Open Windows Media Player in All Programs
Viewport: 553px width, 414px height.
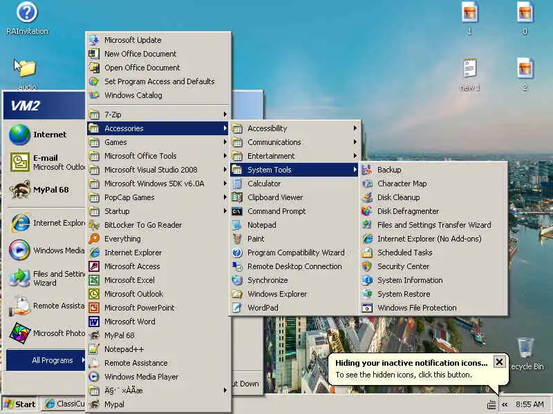pos(158,377)
